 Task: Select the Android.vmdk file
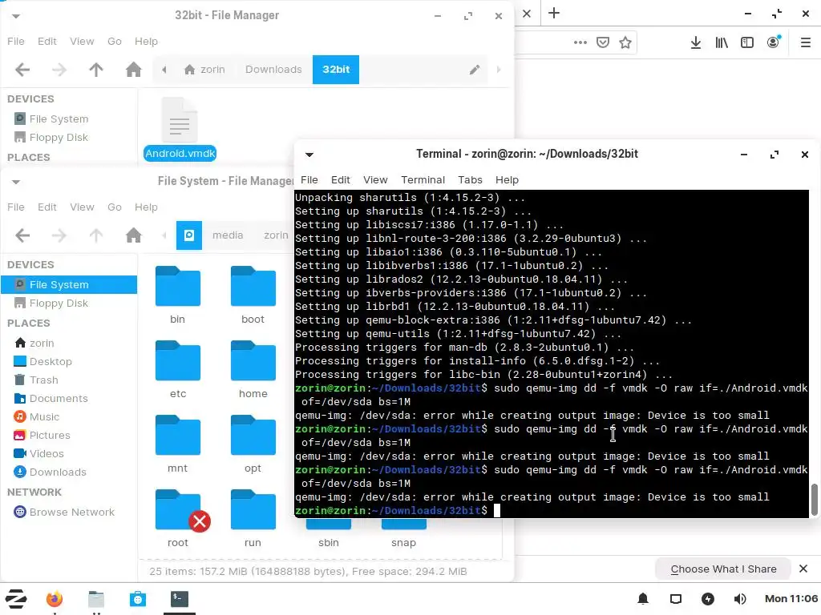pos(180,130)
